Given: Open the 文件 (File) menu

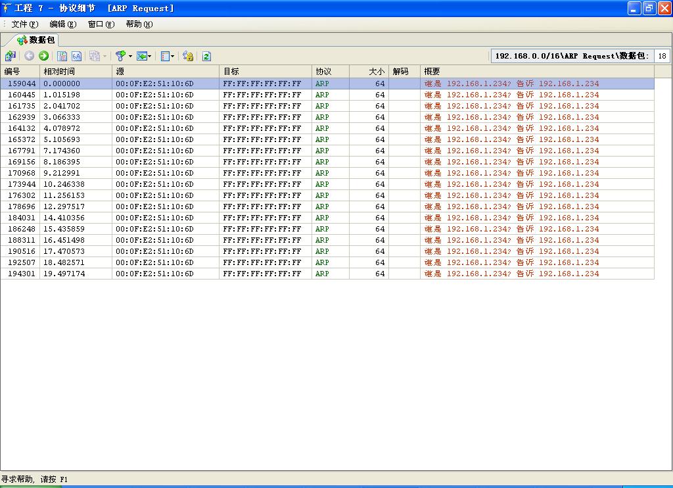Looking at the screenshot, I should (24, 24).
